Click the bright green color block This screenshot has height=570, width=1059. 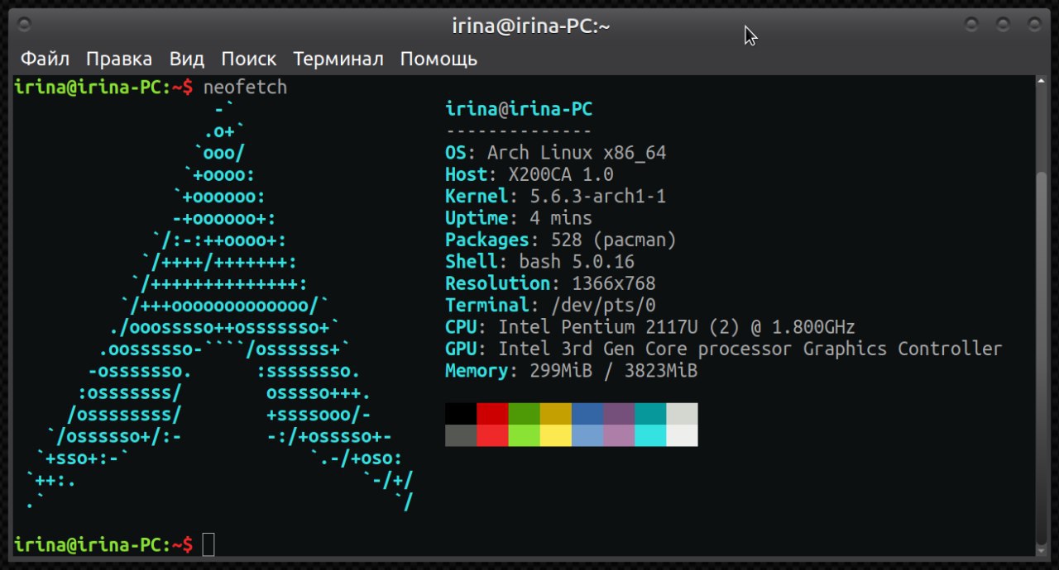[x=524, y=435]
